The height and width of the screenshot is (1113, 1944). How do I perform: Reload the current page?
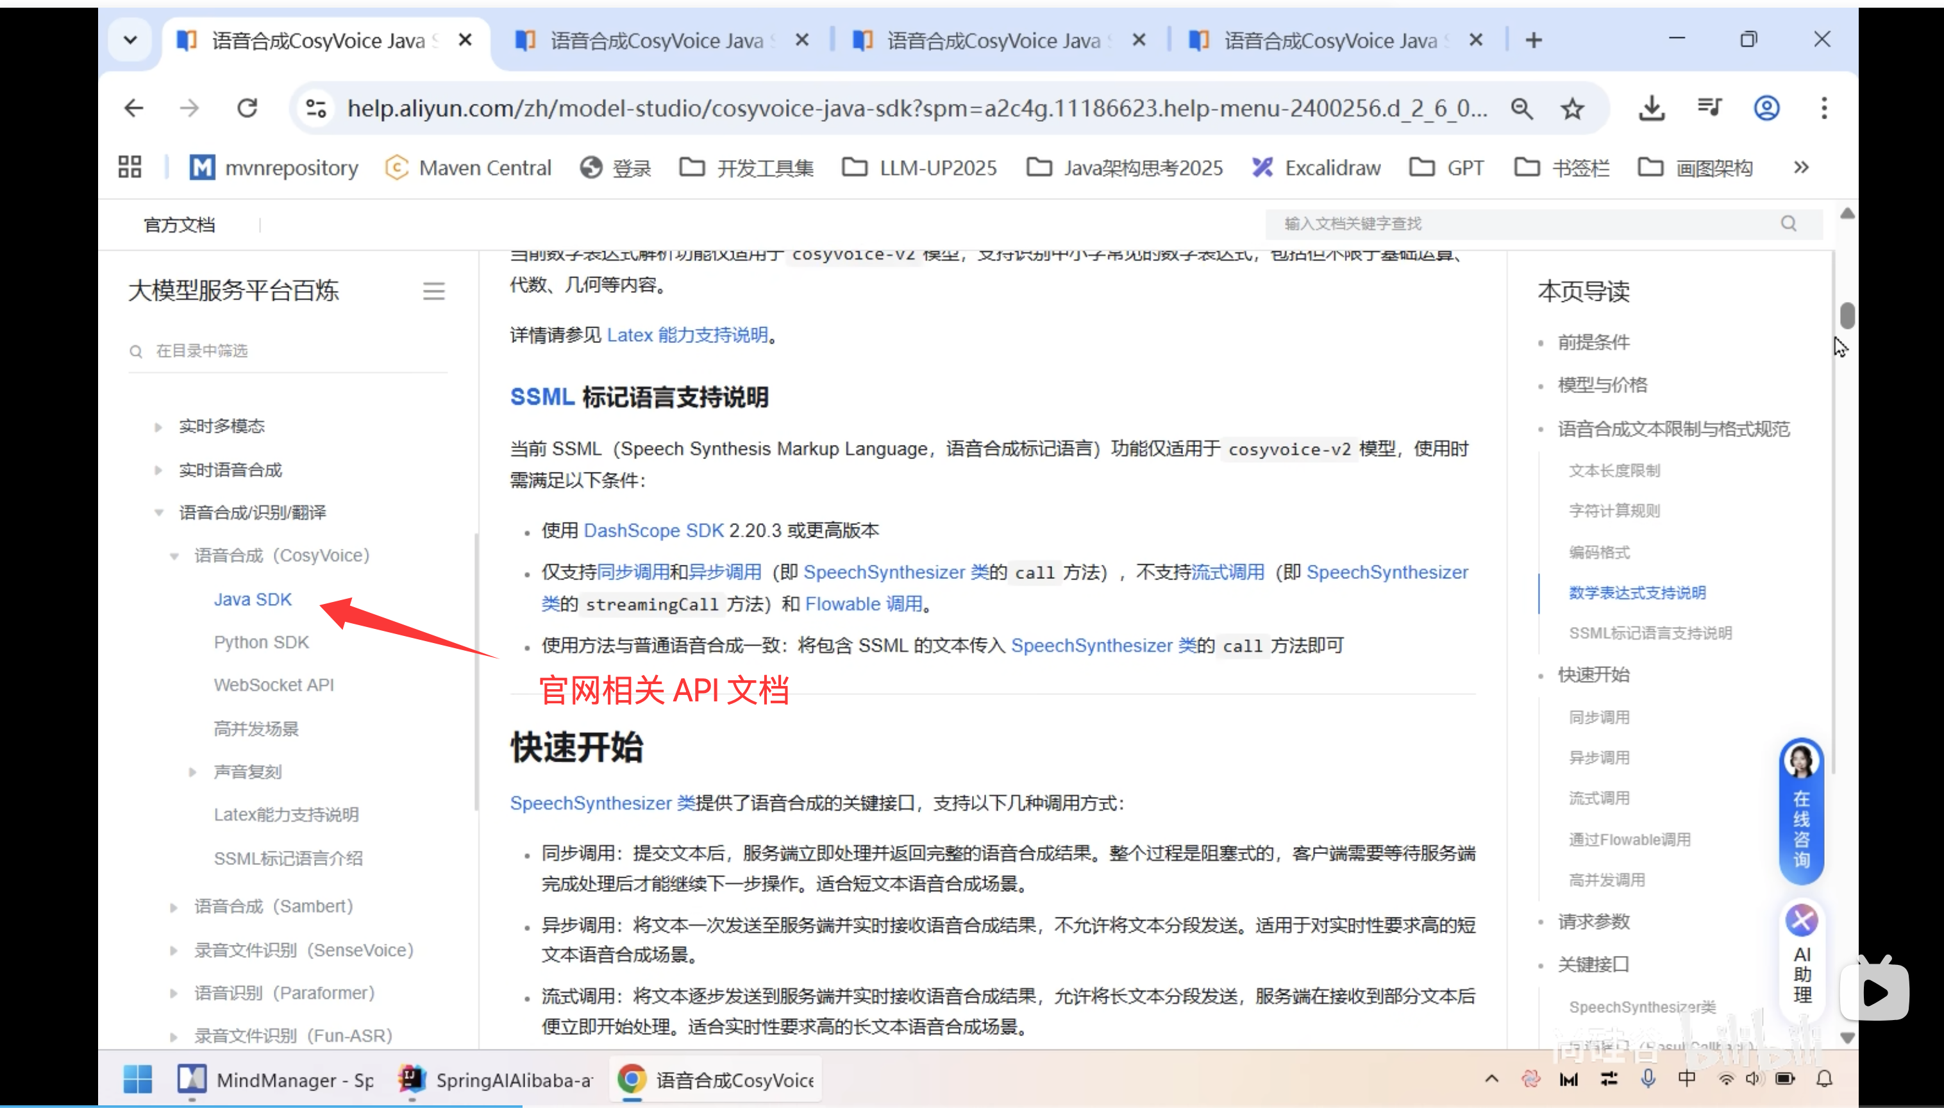click(247, 108)
